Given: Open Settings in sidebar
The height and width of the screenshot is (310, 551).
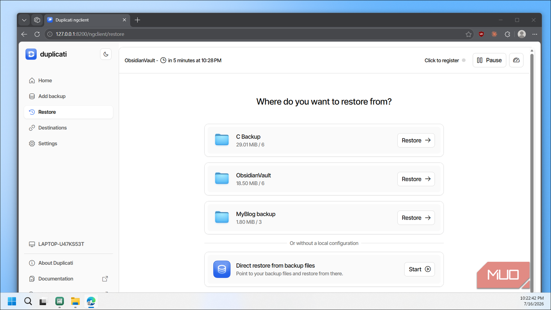Looking at the screenshot, I should point(68,143).
